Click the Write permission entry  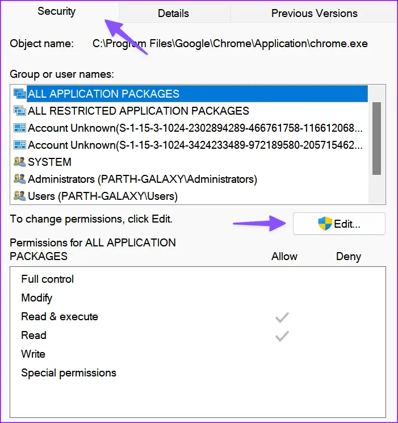point(33,354)
